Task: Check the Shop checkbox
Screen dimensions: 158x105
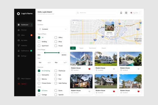Action: [x=56, y=41]
